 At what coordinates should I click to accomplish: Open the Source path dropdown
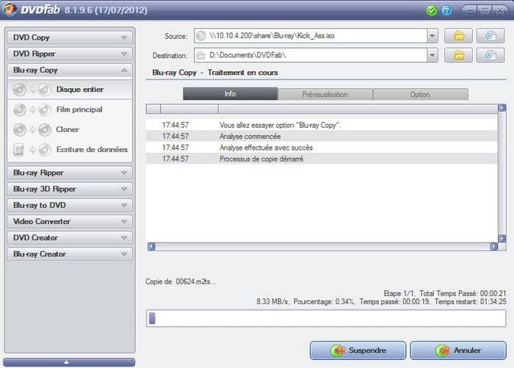(432, 36)
